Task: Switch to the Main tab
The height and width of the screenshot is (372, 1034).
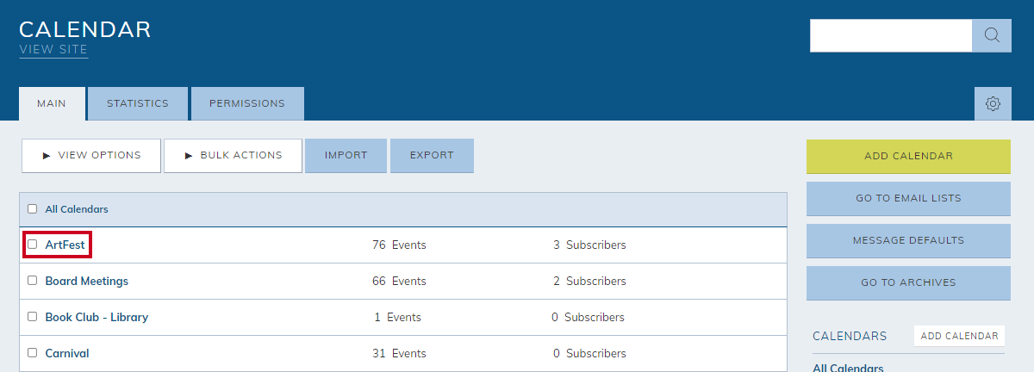Action: (x=52, y=103)
